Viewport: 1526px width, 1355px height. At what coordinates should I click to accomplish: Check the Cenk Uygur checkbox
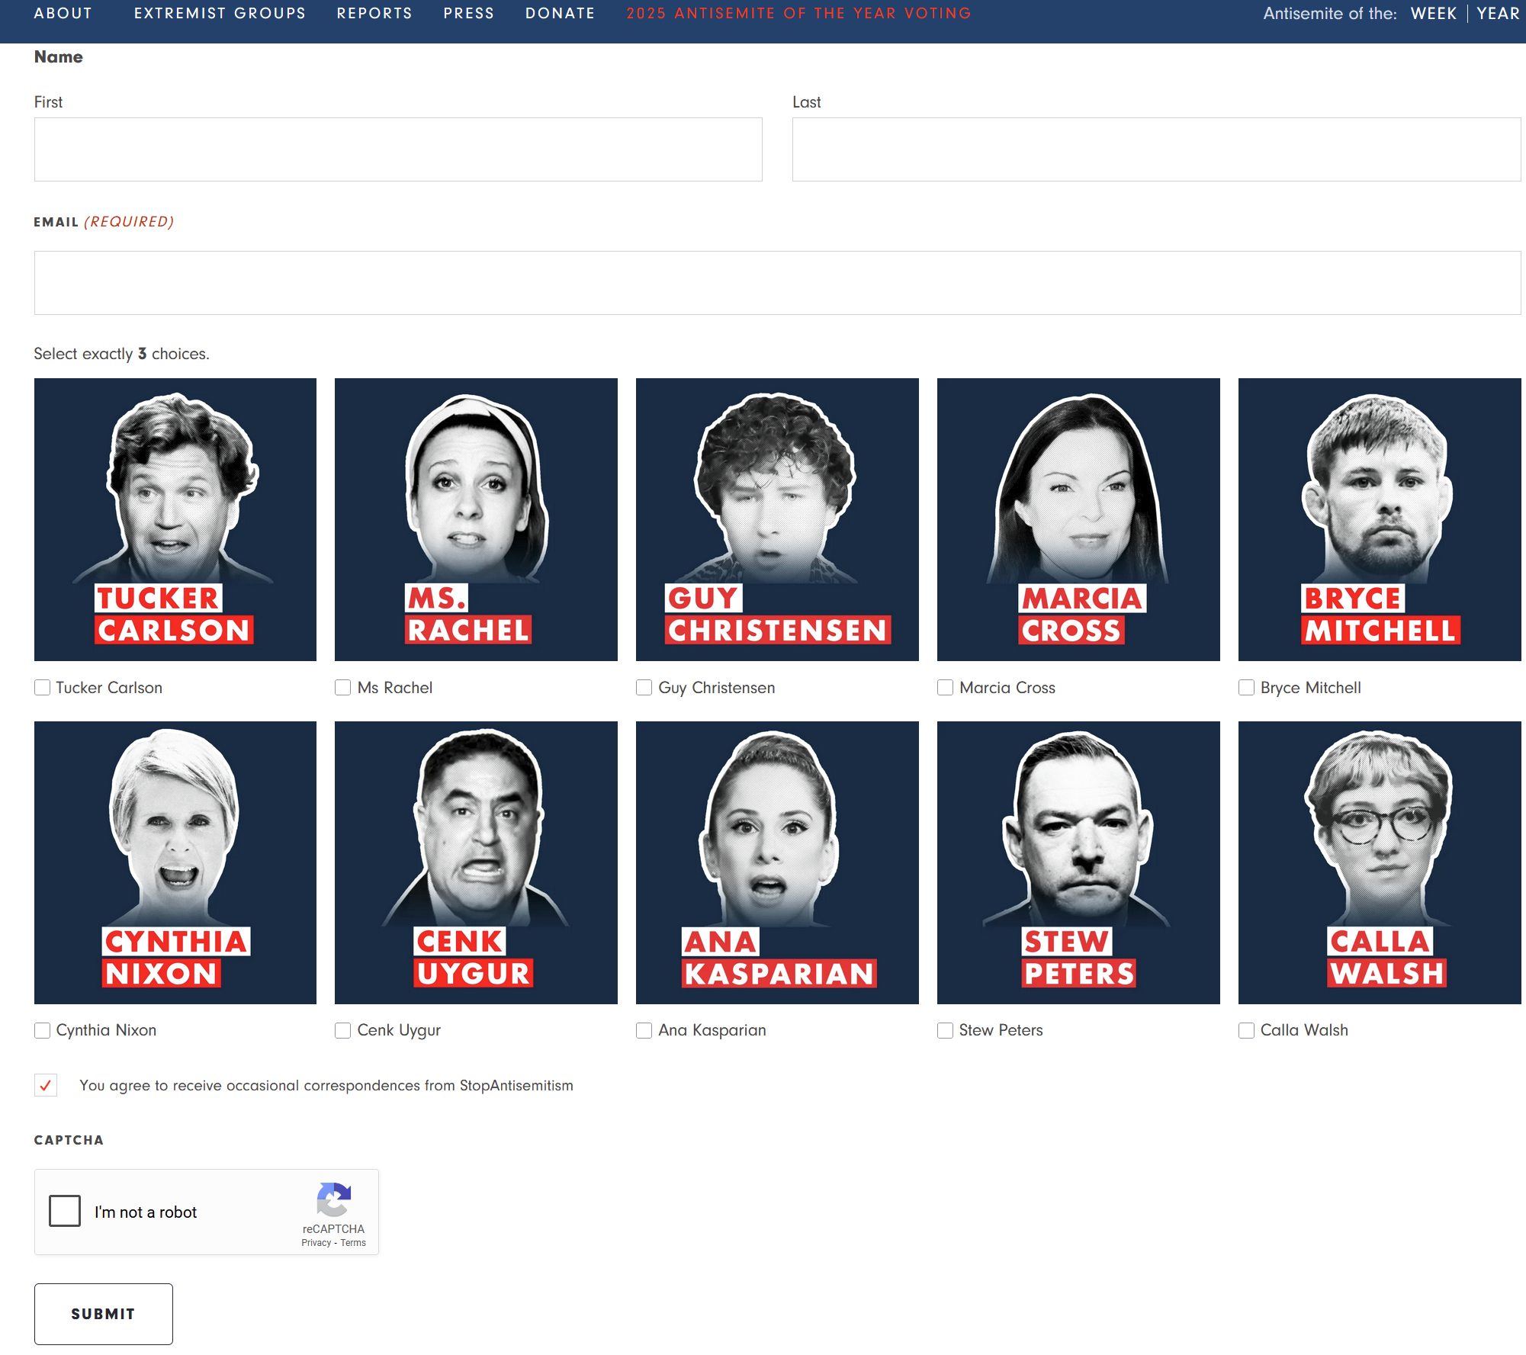coord(343,1030)
